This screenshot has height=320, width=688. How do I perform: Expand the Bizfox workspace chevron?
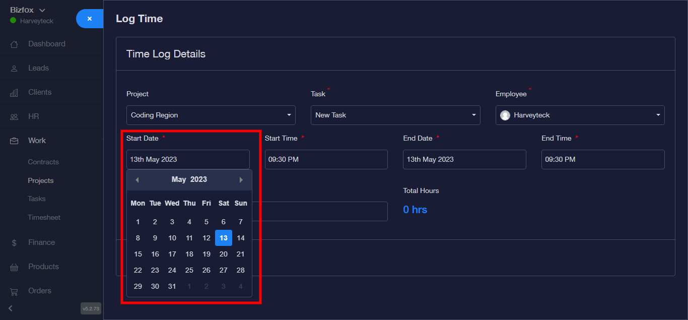coord(42,10)
